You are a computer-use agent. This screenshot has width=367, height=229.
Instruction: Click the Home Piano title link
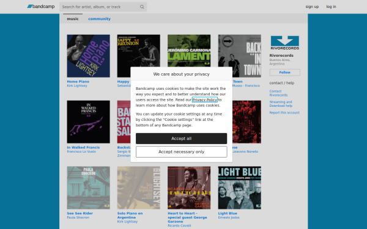coord(78,82)
